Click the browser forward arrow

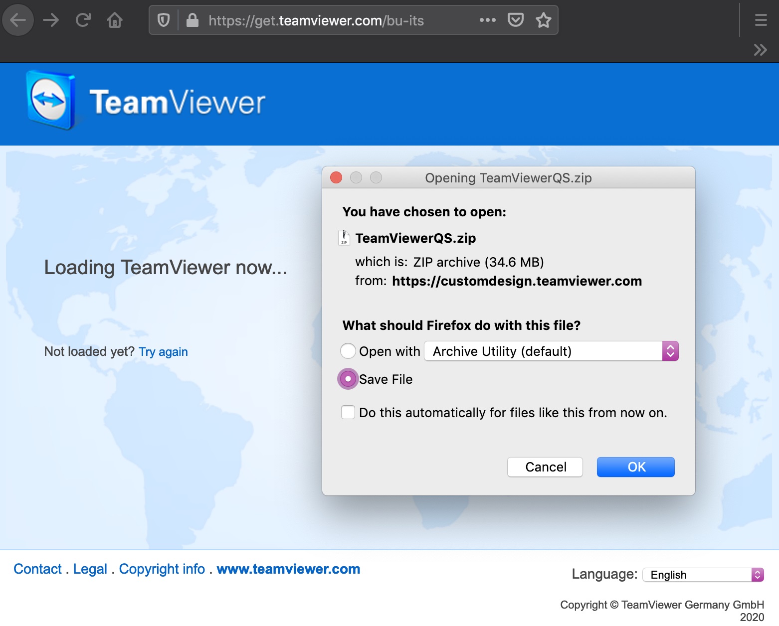tap(51, 20)
